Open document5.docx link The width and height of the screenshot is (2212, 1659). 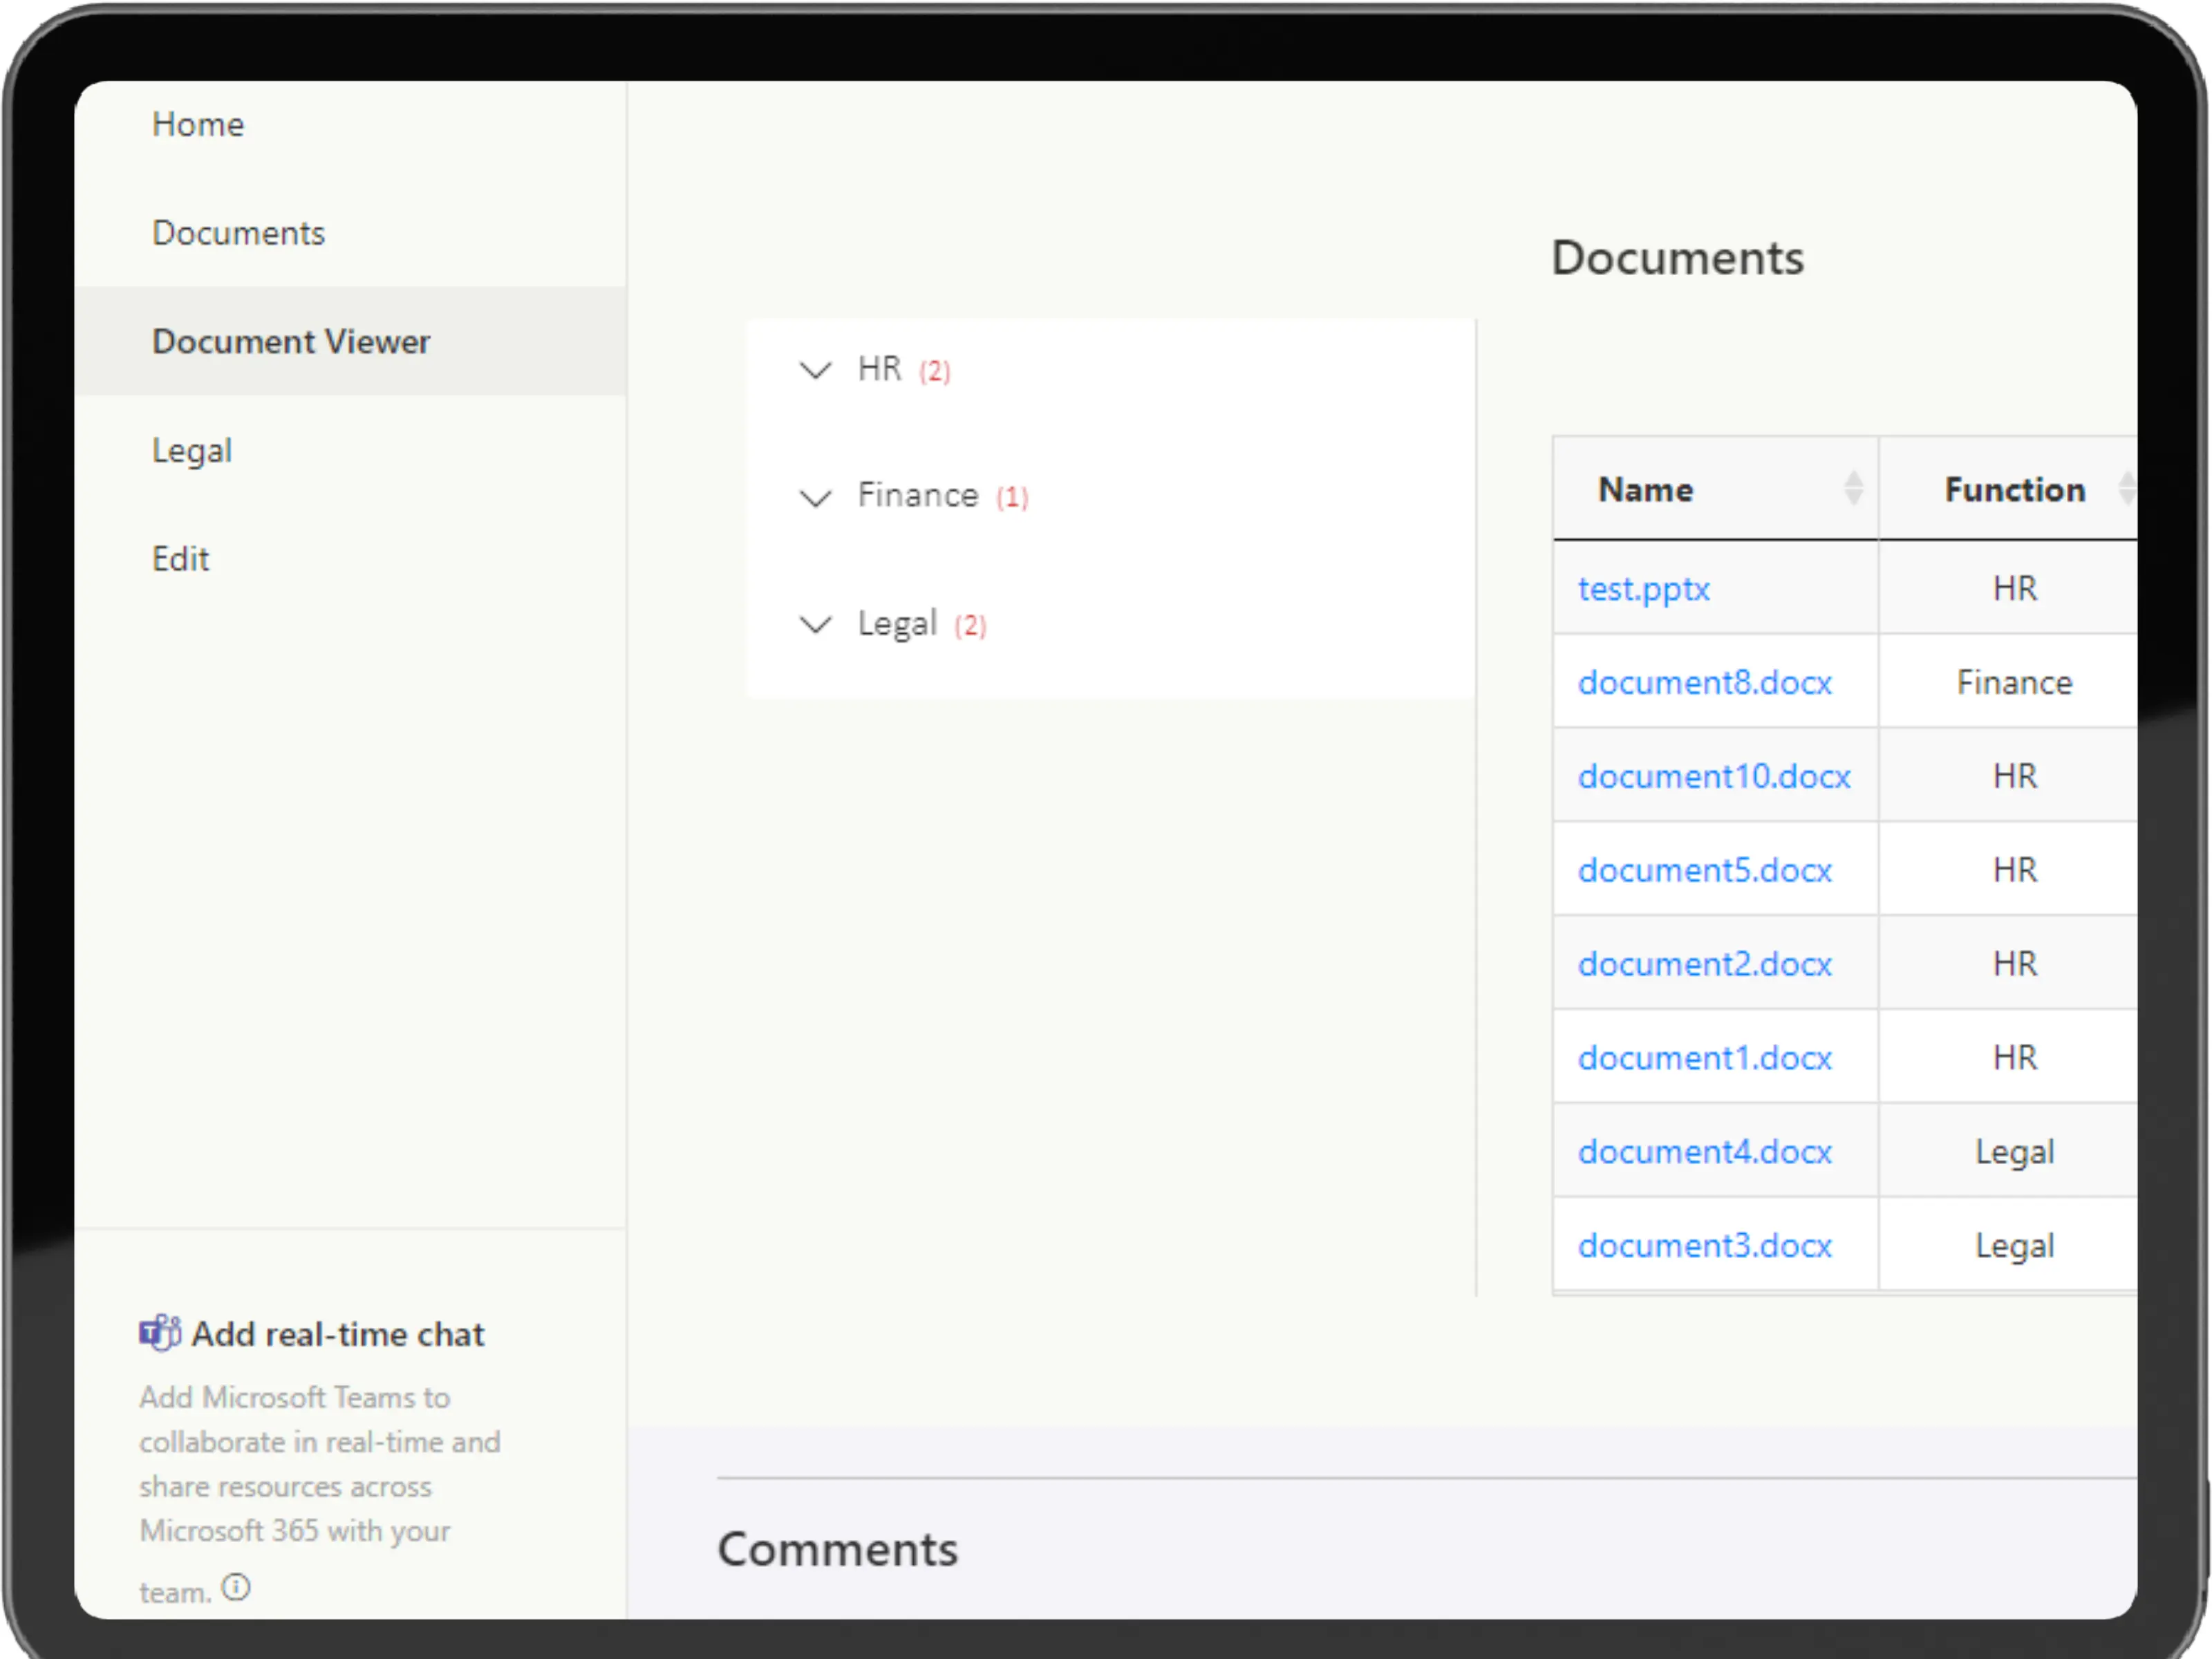(1704, 870)
